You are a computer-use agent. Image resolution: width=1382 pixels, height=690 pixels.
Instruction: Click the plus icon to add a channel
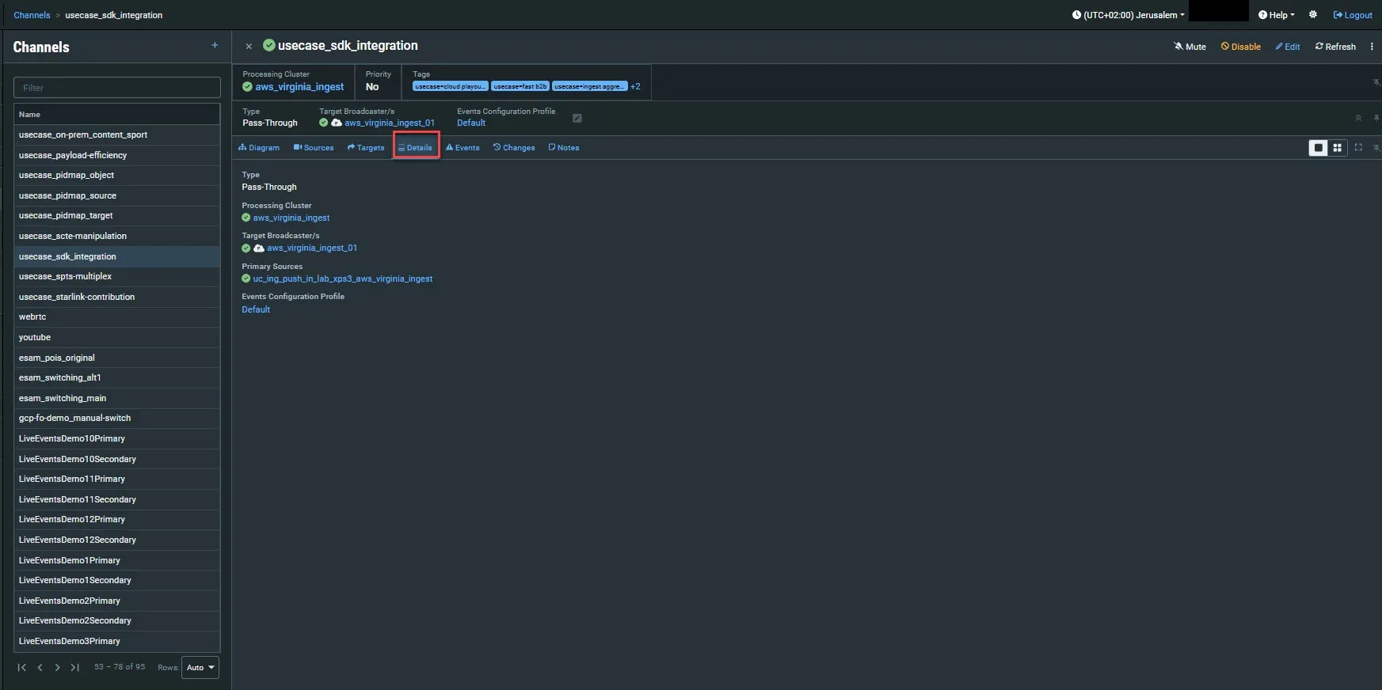tap(215, 46)
